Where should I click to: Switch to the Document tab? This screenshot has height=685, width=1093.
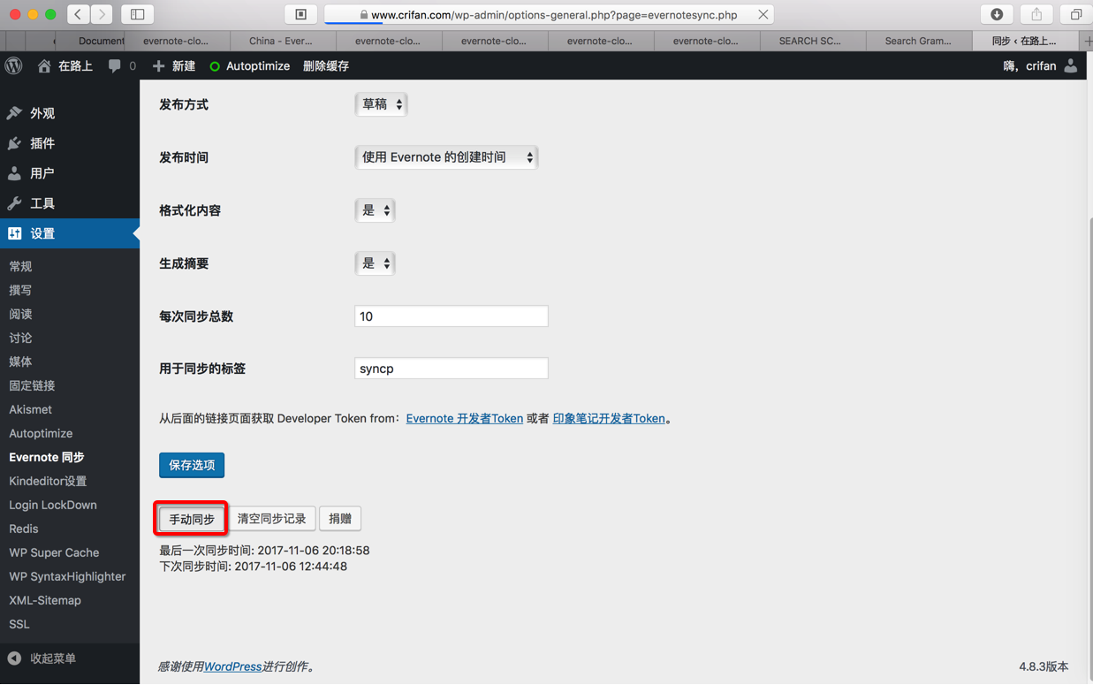click(90, 41)
